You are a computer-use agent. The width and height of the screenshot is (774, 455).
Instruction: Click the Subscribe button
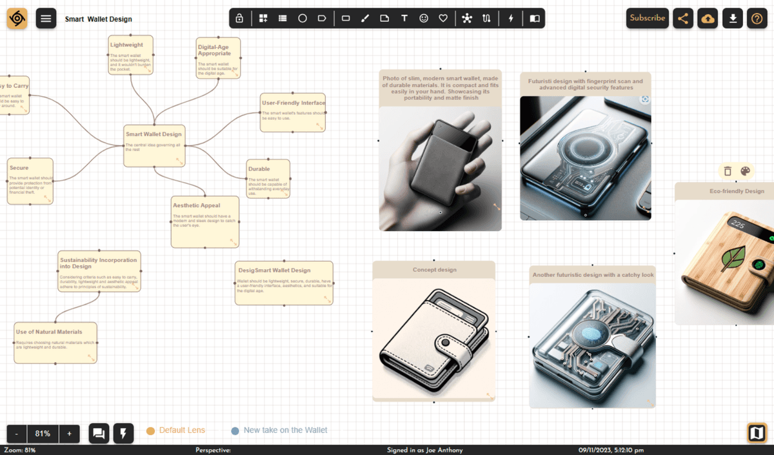click(647, 18)
